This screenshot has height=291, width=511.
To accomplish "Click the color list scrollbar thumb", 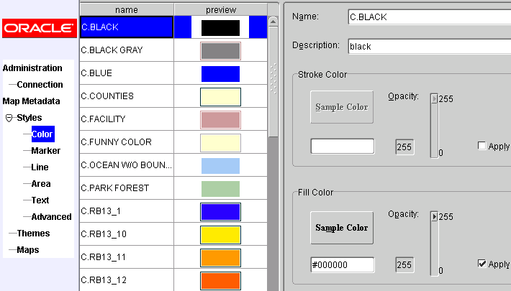I will pyautogui.click(x=273, y=83).
